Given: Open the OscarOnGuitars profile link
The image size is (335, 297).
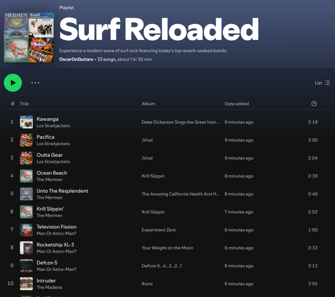Looking at the screenshot, I should pos(76,59).
